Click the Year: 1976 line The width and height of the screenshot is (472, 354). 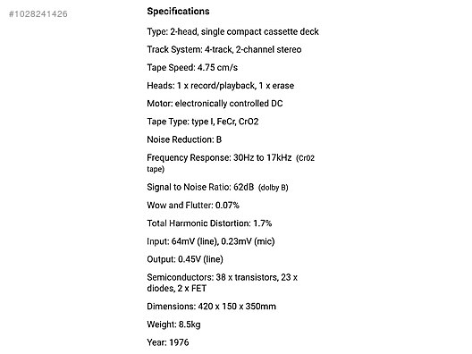click(x=168, y=342)
